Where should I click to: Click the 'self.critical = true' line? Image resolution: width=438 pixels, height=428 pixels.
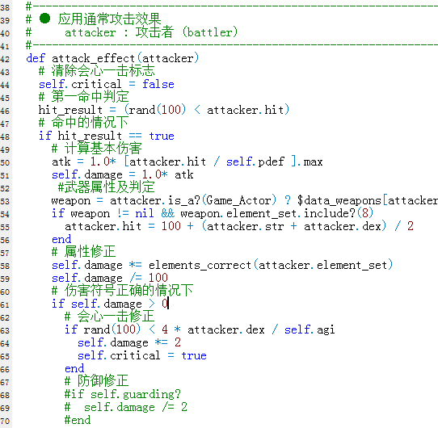click(x=142, y=355)
